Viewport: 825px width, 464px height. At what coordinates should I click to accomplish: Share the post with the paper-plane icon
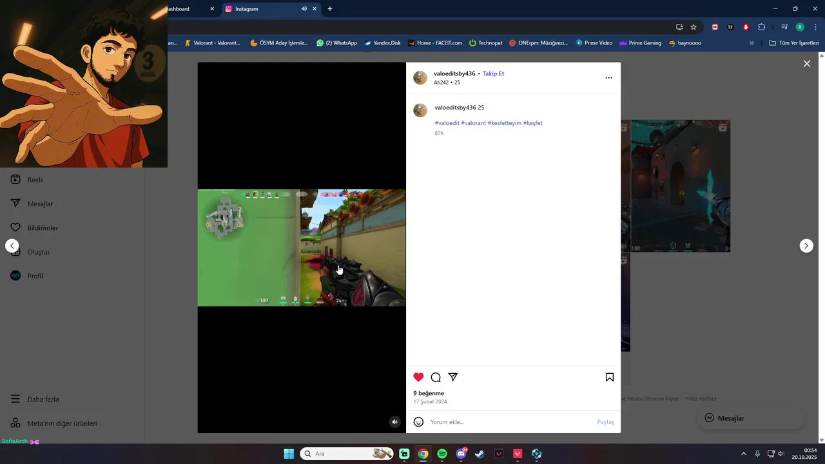point(453,377)
